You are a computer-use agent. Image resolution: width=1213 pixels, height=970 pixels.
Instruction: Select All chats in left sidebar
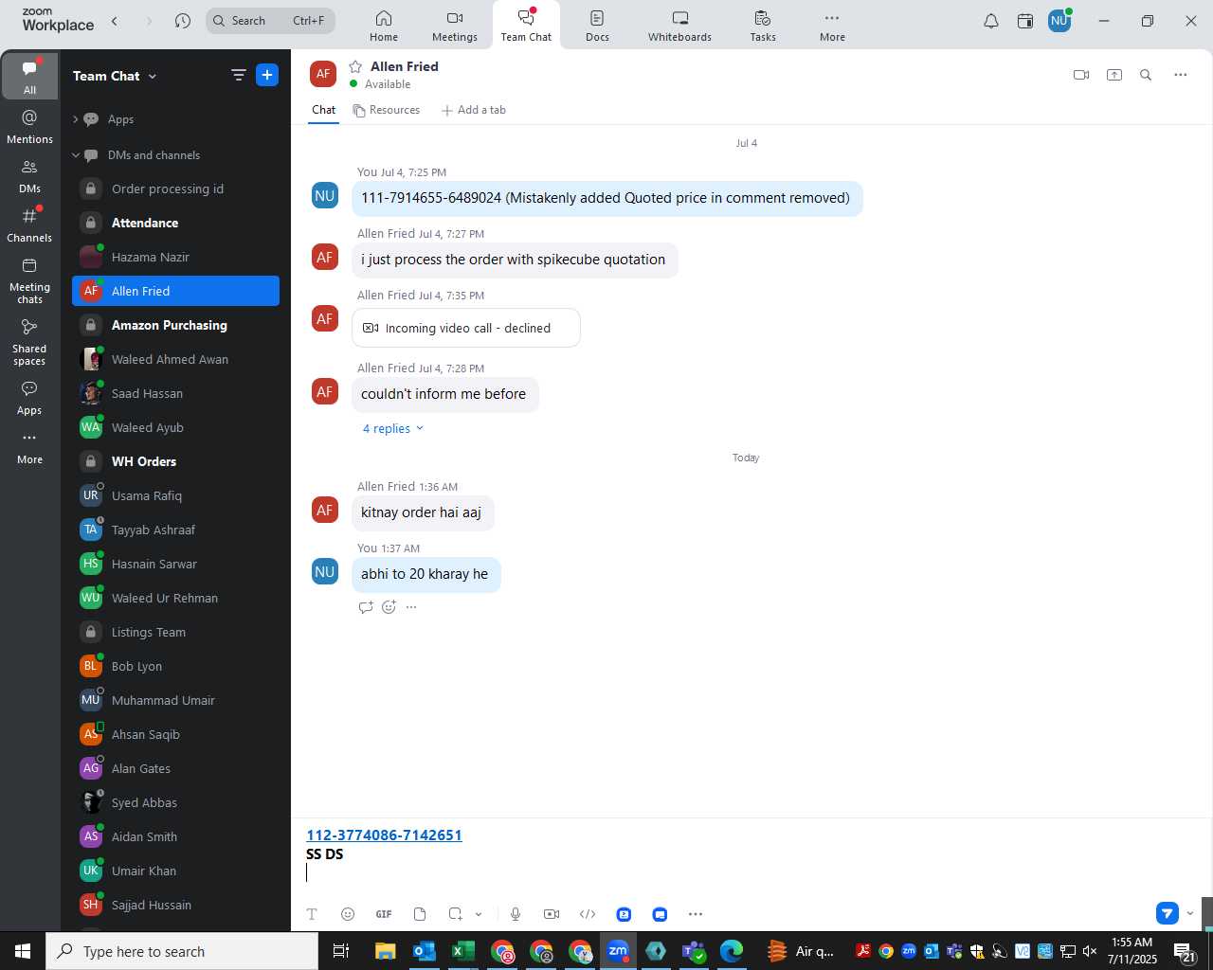(30, 76)
